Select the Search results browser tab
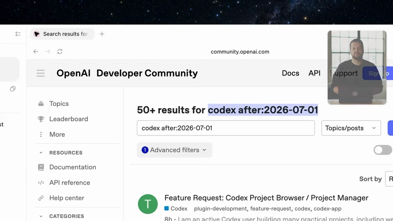 click(62, 34)
